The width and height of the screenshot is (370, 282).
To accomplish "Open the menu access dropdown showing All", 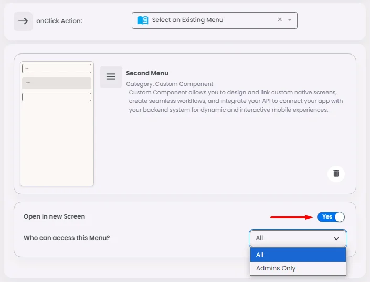I will pos(298,238).
